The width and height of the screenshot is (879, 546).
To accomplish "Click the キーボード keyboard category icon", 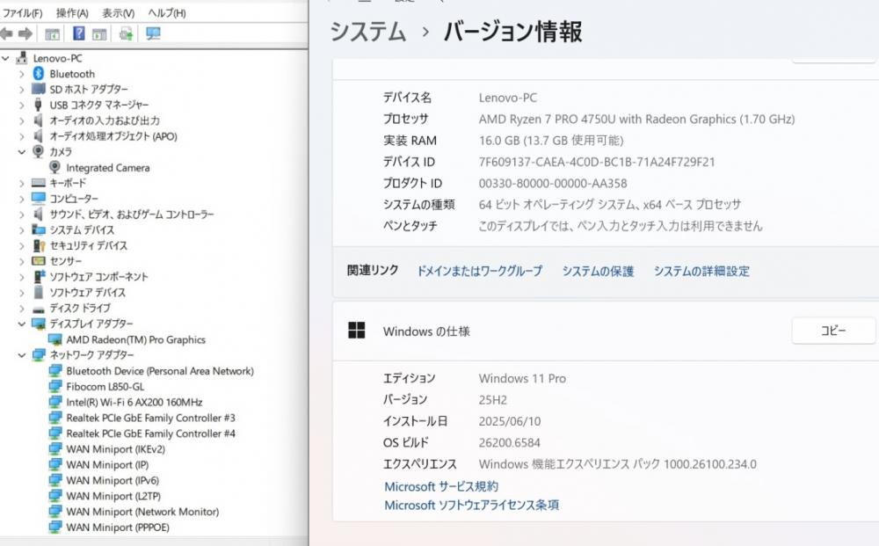I will tap(38, 183).
